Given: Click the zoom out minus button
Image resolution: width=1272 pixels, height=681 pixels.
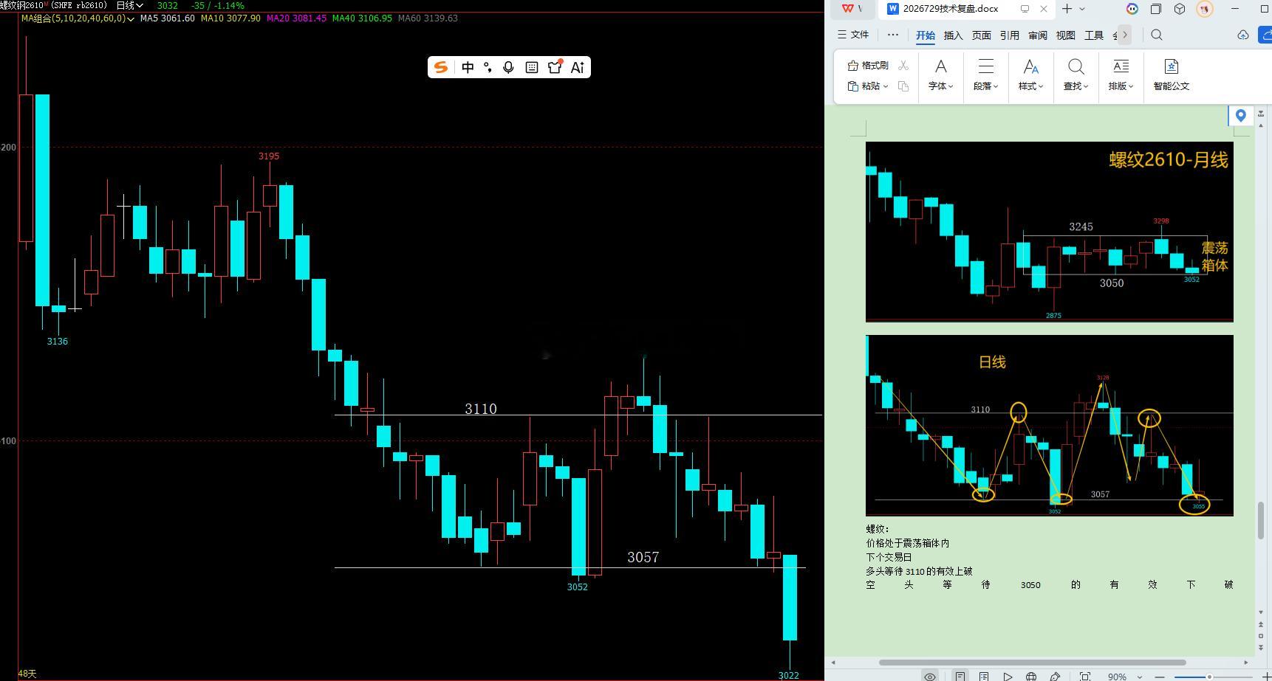Looking at the screenshot, I should tap(1160, 677).
